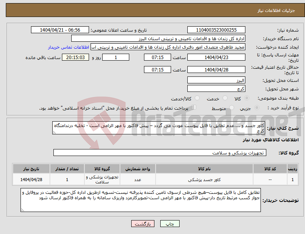This screenshot has width=305, height=234.
Task: Click the کد کالا column header
Action: tap(270, 169)
